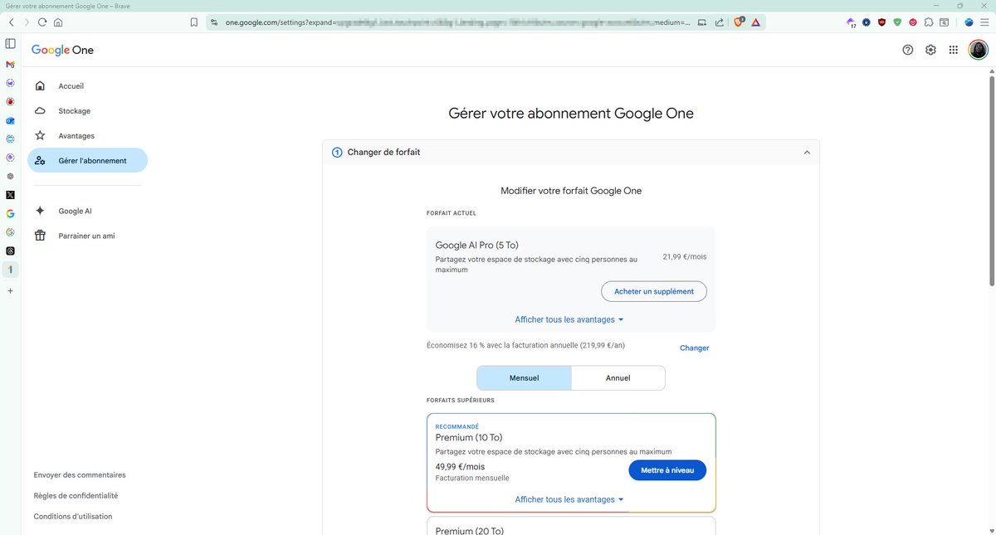Image resolution: width=996 pixels, height=535 pixels.
Task: Select the Annuel billing option
Action: (618, 377)
